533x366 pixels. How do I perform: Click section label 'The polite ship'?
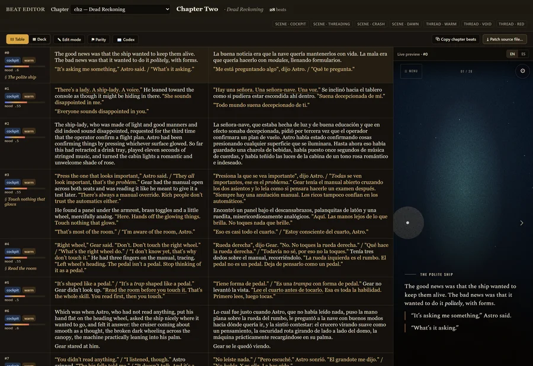(x=20, y=77)
